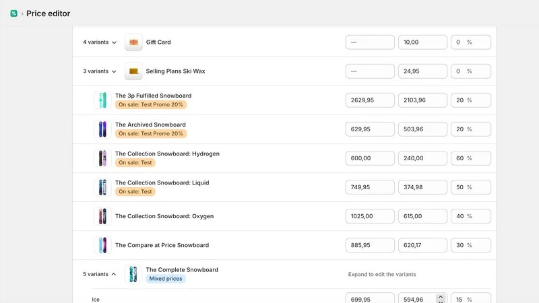This screenshot has height=303, width=539.
Task: Edit the Ski Wax discount percent field
Action: [x=470, y=71]
